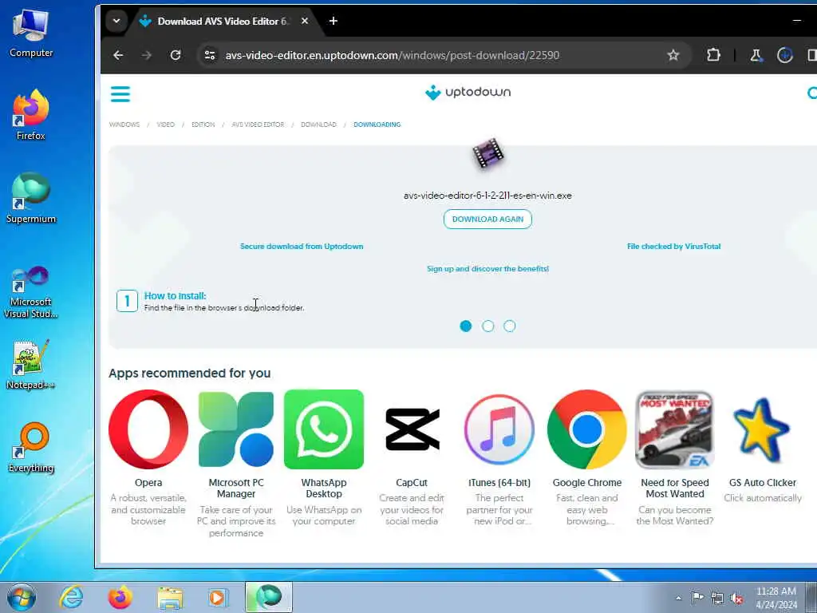Click the Uptodown logo
817x613 pixels.
click(x=468, y=93)
